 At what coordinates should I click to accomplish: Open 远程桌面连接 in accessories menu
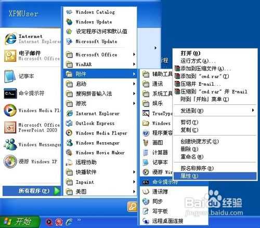[x=174, y=221]
